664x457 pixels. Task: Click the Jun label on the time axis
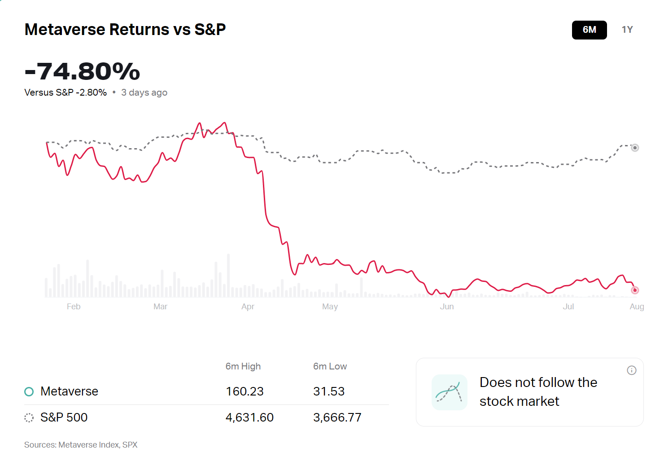447,307
